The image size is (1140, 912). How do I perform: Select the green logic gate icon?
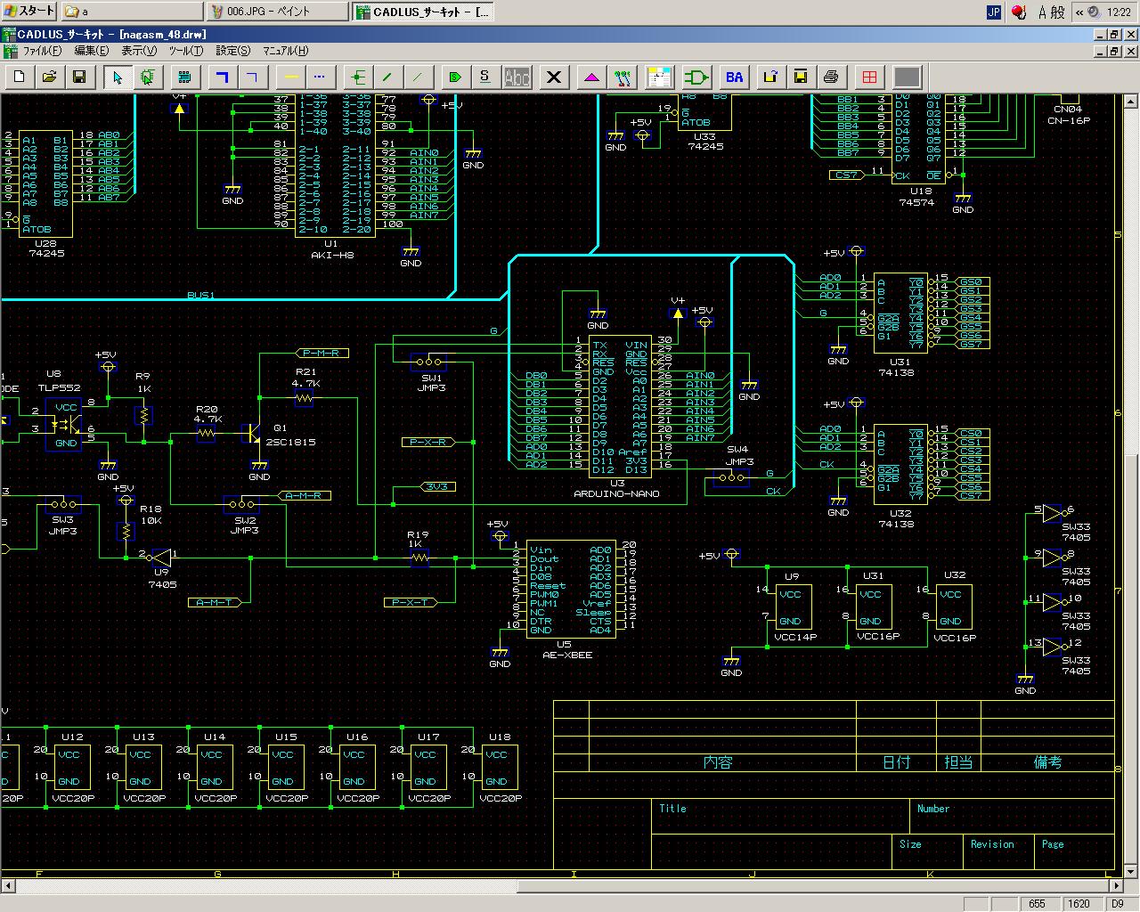coord(696,77)
